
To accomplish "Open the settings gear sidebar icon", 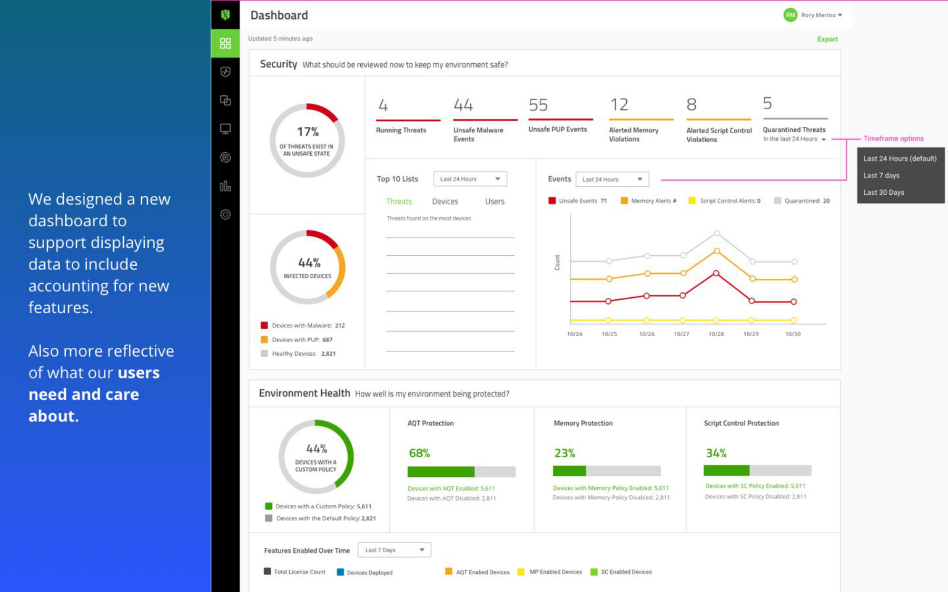I will click(x=225, y=215).
